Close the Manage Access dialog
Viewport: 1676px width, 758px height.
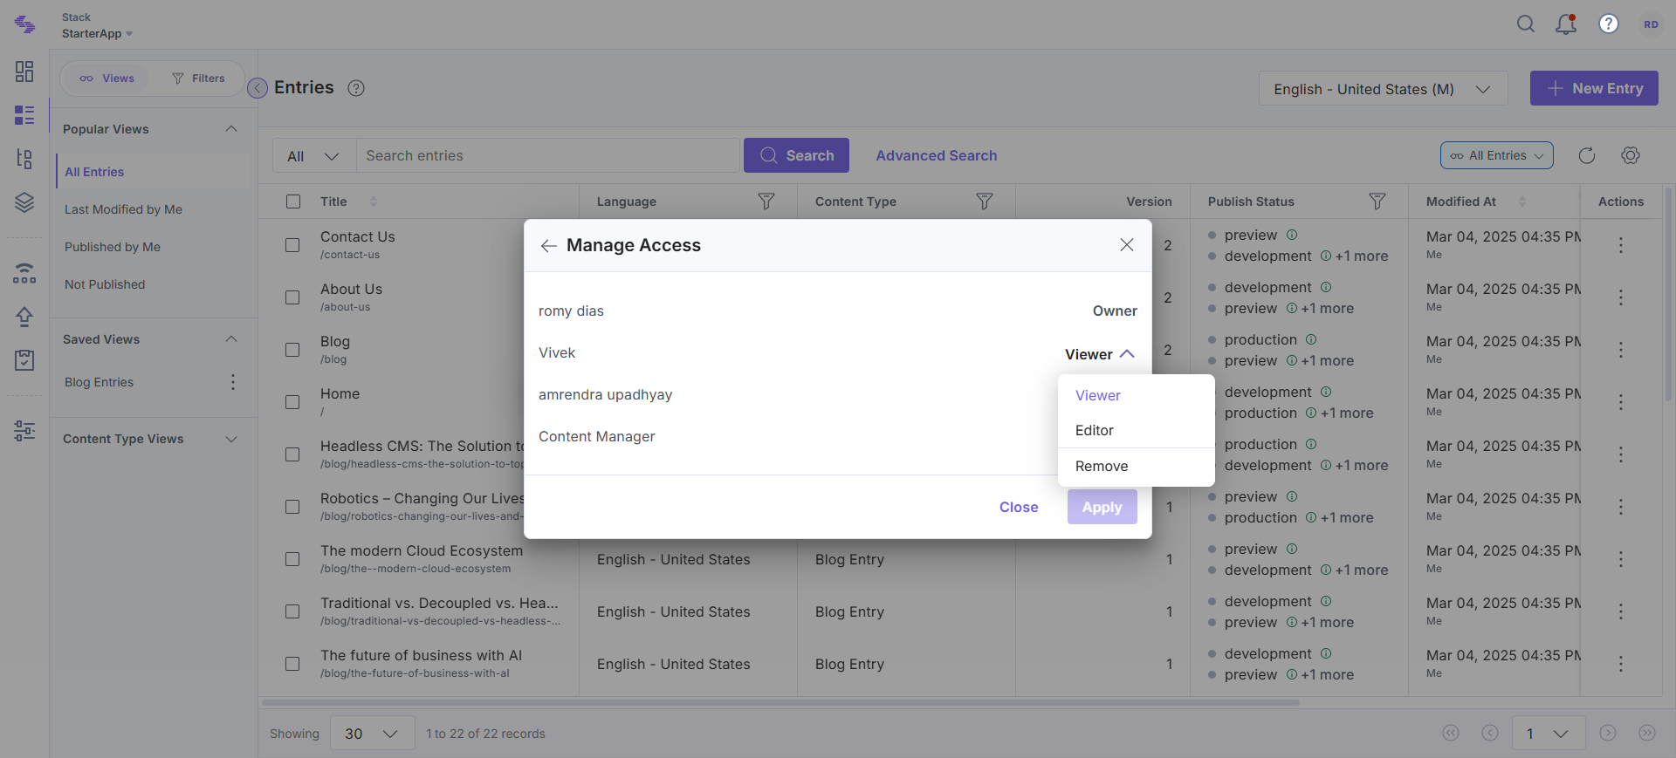click(1127, 245)
